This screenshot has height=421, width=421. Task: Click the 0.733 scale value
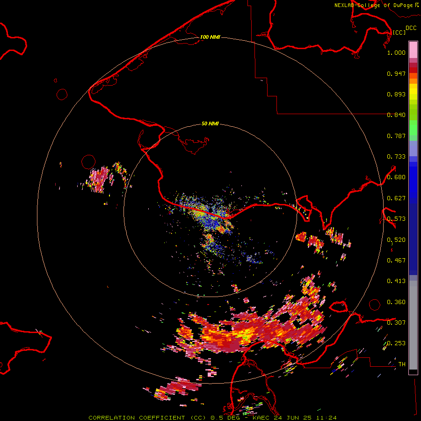(396, 157)
